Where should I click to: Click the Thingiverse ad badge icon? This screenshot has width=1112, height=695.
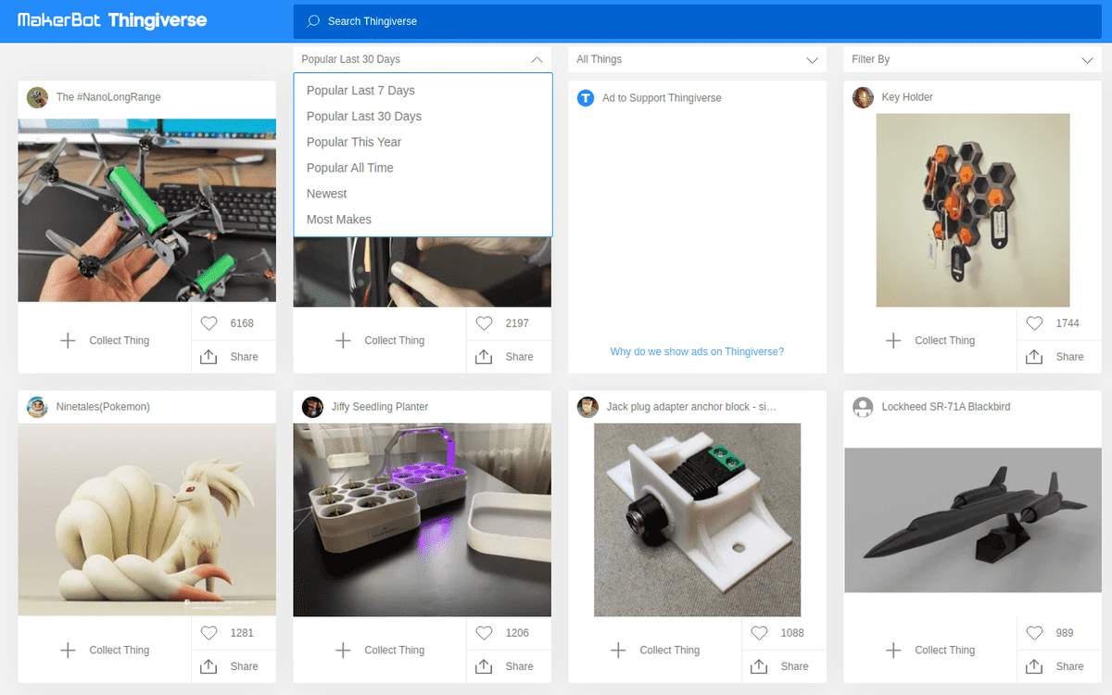click(586, 97)
